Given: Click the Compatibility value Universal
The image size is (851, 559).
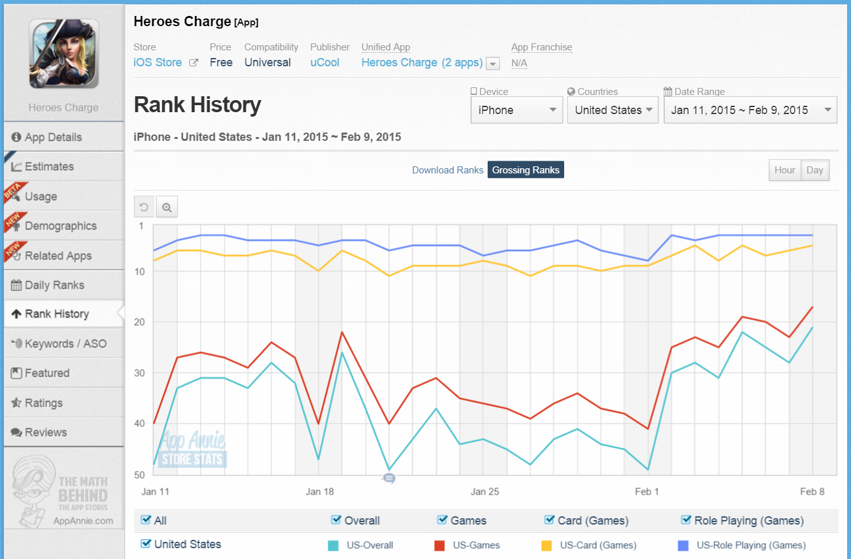Looking at the screenshot, I should 268,62.
